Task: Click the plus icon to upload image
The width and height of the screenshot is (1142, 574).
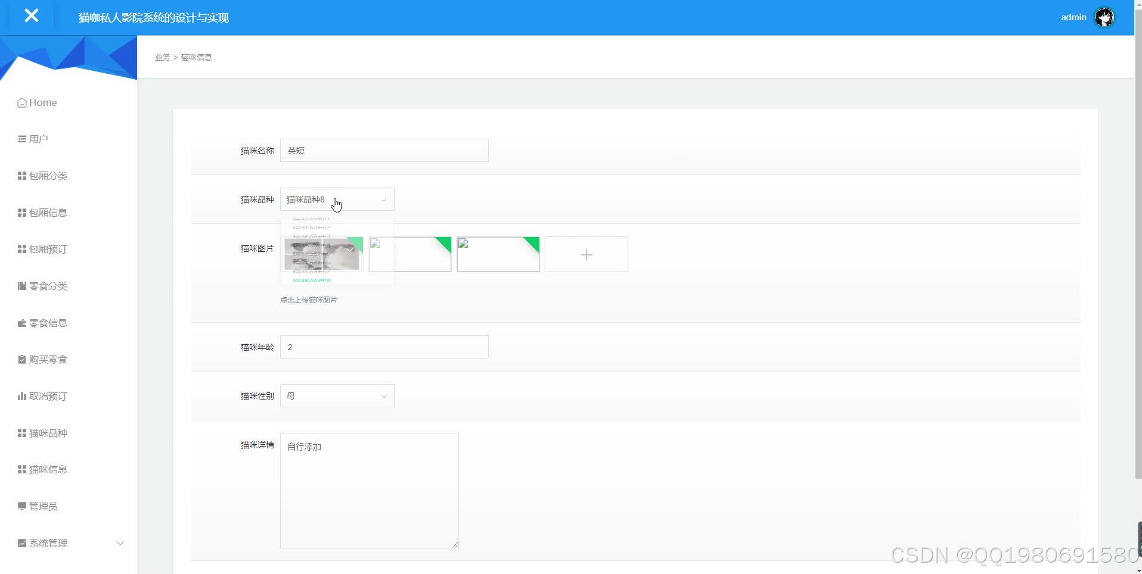Action: click(586, 255)
